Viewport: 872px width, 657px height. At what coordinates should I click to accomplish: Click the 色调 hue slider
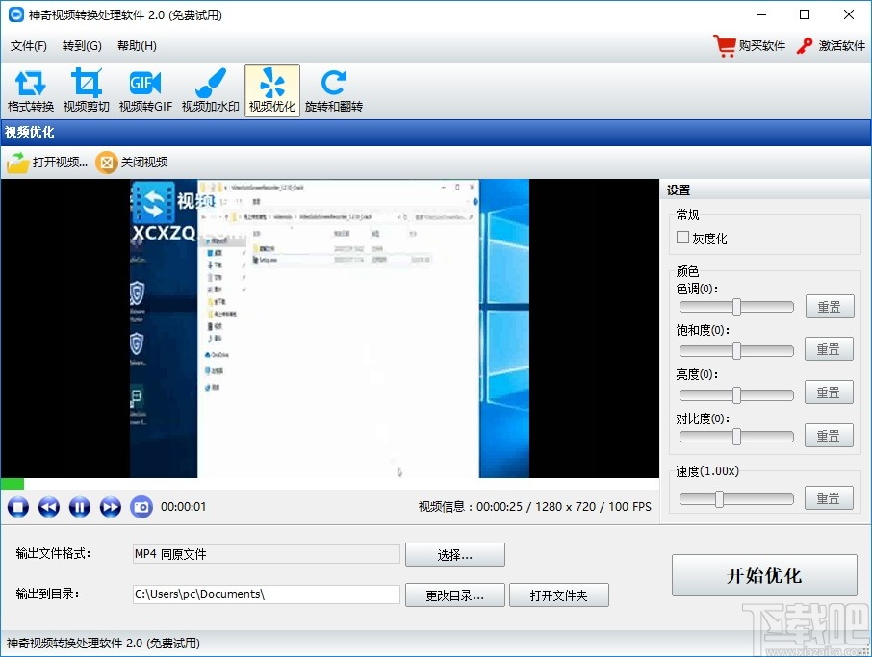pyautogui.click(x=736, y=307)
